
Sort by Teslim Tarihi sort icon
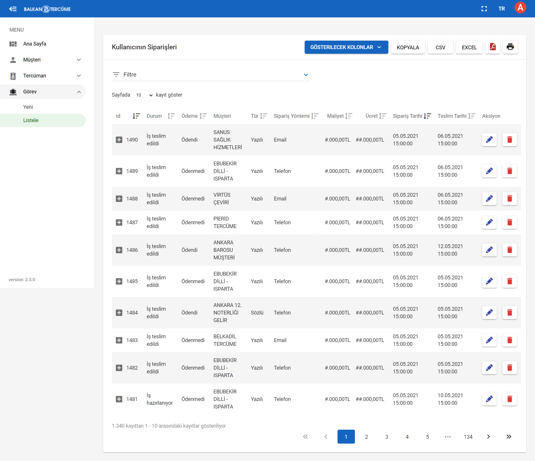tap(472, 116)
